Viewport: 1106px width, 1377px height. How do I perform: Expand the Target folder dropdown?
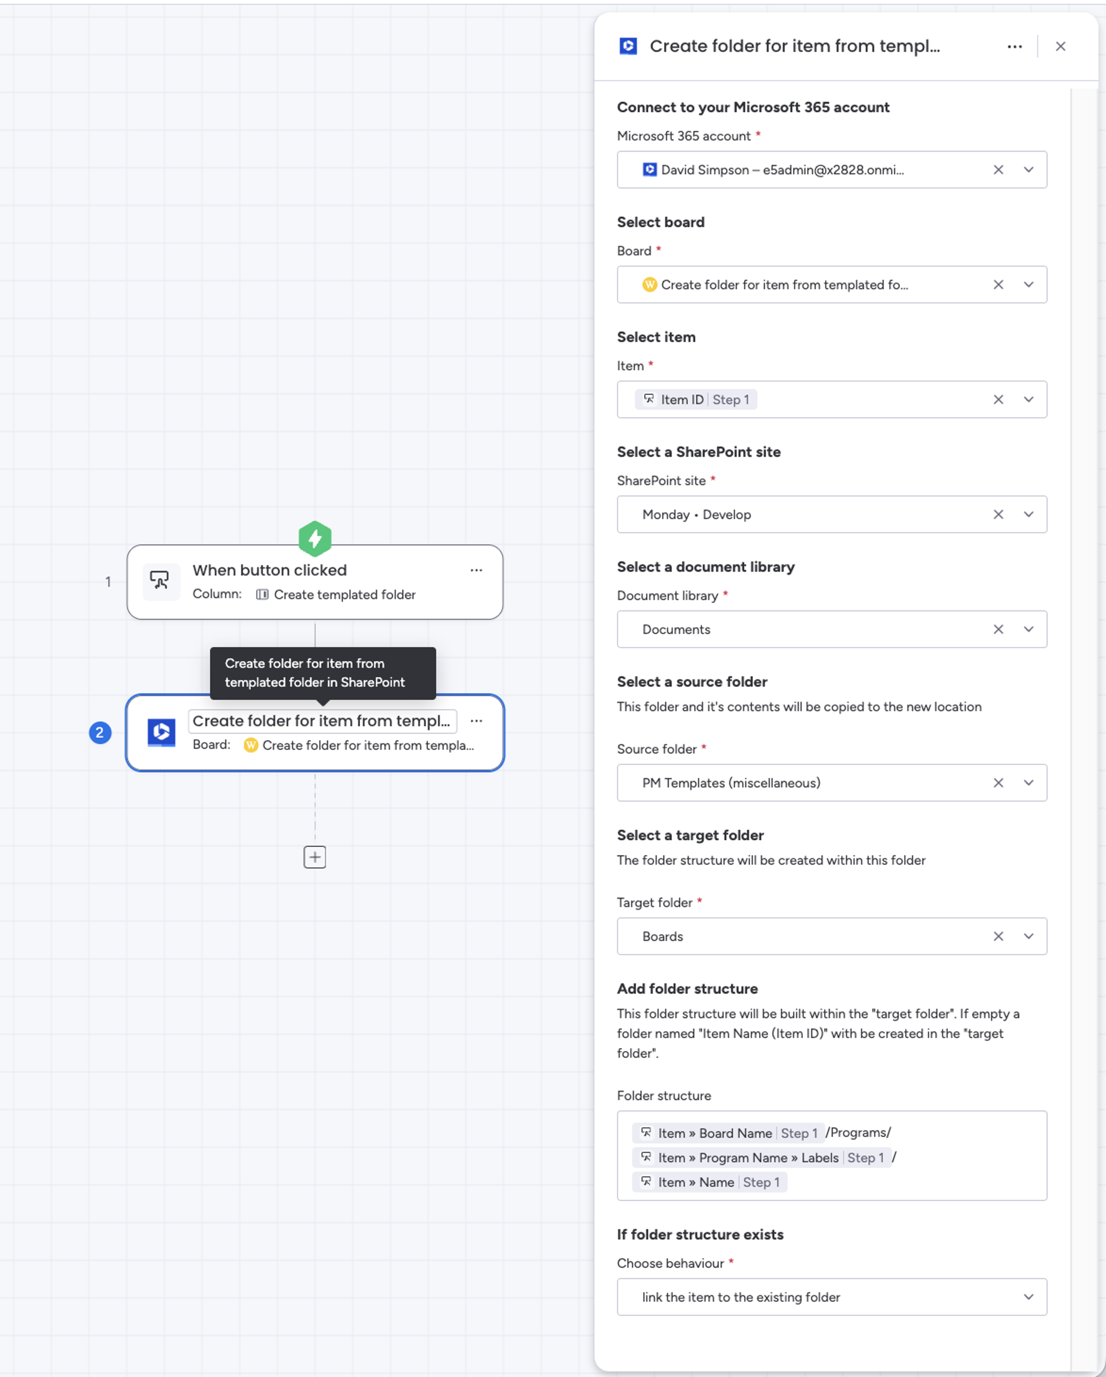1029,936
